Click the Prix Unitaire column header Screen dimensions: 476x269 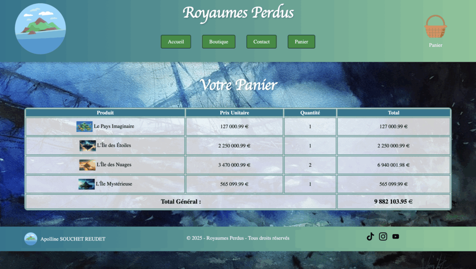pyautogui.click(x=234, y=113)
